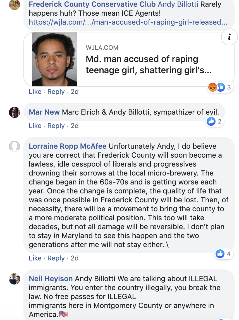239x320 pixels.
Task: Open the Frederick County Conservative Club page link
Action: tap(92, 4)
